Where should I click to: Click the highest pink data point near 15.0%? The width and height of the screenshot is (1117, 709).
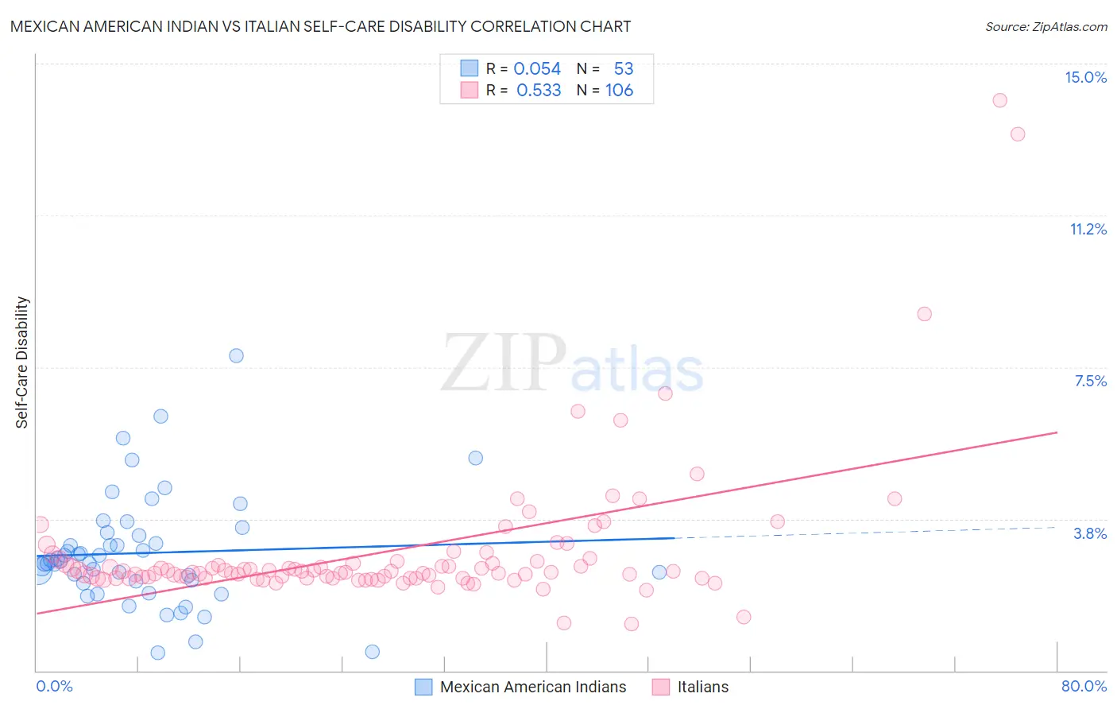[999, 100]
